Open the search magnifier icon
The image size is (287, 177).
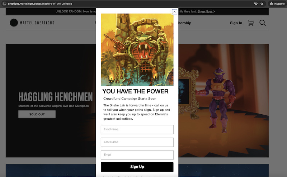(x=263, y=23)
